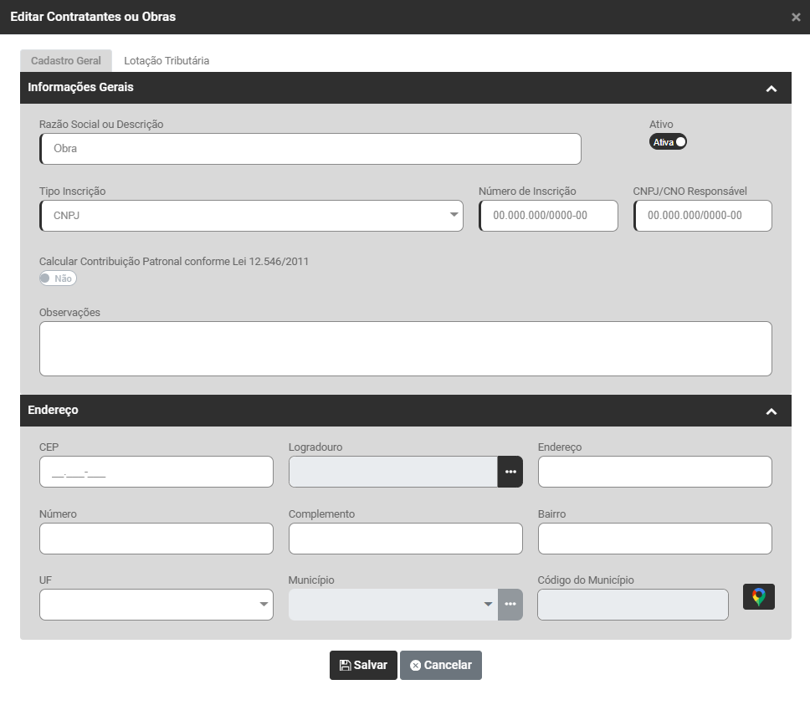This screenshot has height=705, width=810.
Task: Select the Cadastro Geral tab
Action: tap(65, 61)
